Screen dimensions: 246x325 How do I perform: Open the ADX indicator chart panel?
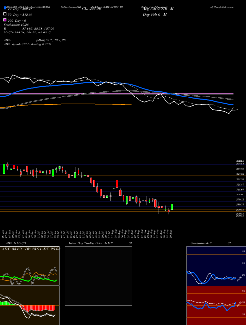[x=30, y=266]
